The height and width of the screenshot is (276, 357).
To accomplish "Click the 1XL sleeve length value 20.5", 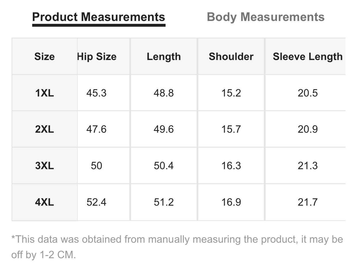I will [x=308, y=93].
